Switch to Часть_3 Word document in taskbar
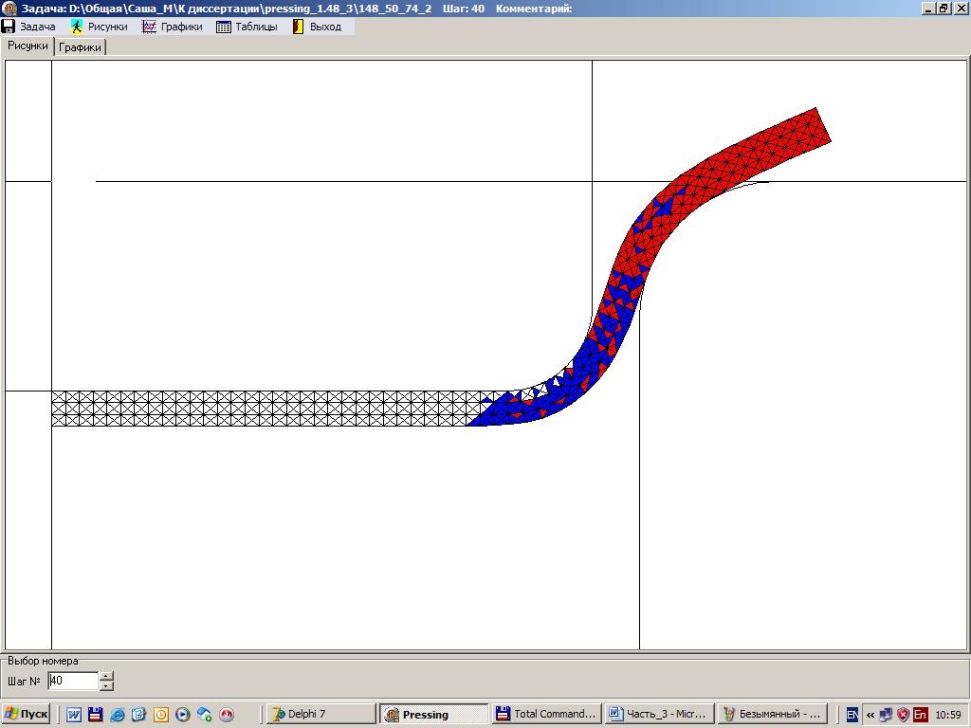The image size is (971, 728). [x=659, y=714]
